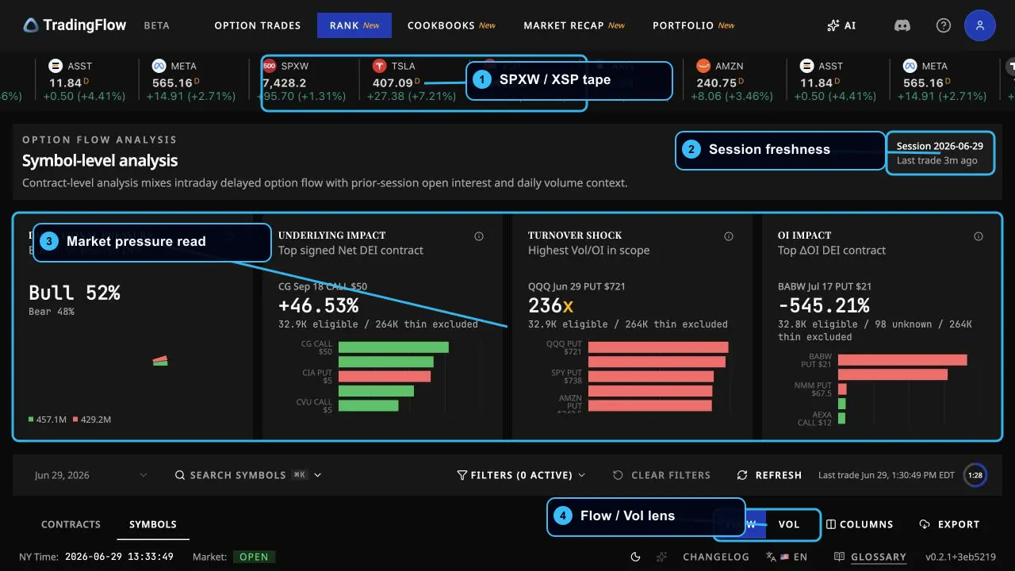Viewport: 1015px width, 571px height.
Task: Click Last trade Jun 29, 1:30:49 PM EDT
Action: 887,475
